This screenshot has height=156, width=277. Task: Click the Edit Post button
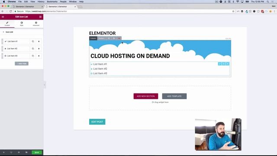point(97,122)
